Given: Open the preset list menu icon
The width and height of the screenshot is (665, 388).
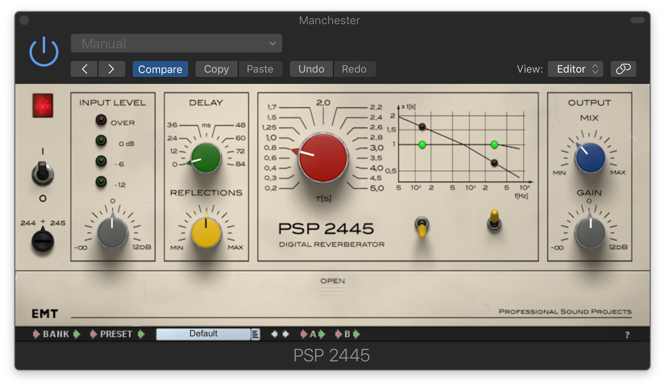Looking at the screenshot, I should 256,334.
